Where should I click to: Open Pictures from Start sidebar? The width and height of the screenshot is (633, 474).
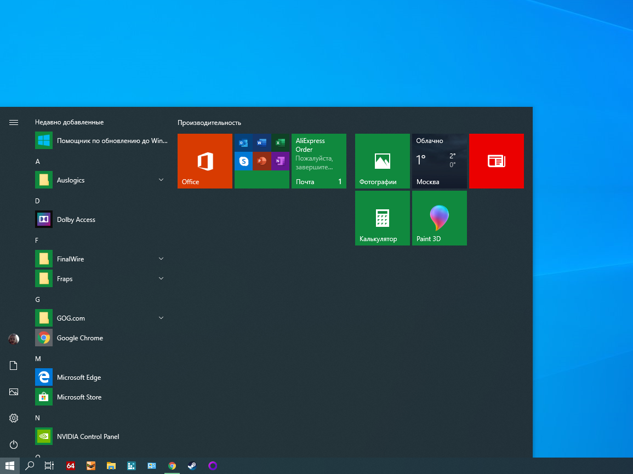14,392
